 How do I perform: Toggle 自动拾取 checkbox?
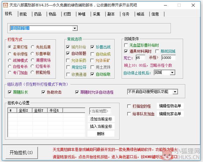92,74
